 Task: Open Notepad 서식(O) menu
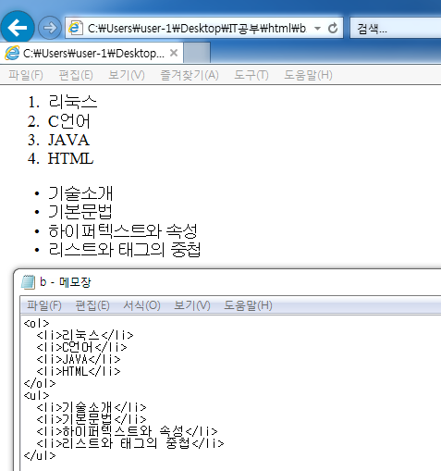pyautogui.click(x=141, y=305)
